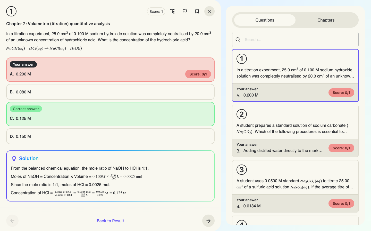Select the circled 2 in the questions list
Viewport: 371px width, 231px height.
tap(242, 114)
